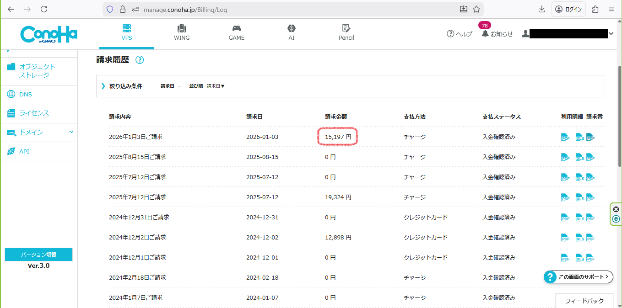Open the DNS sidebar item
The image size is (622, 308).
(x=25, y=95)
